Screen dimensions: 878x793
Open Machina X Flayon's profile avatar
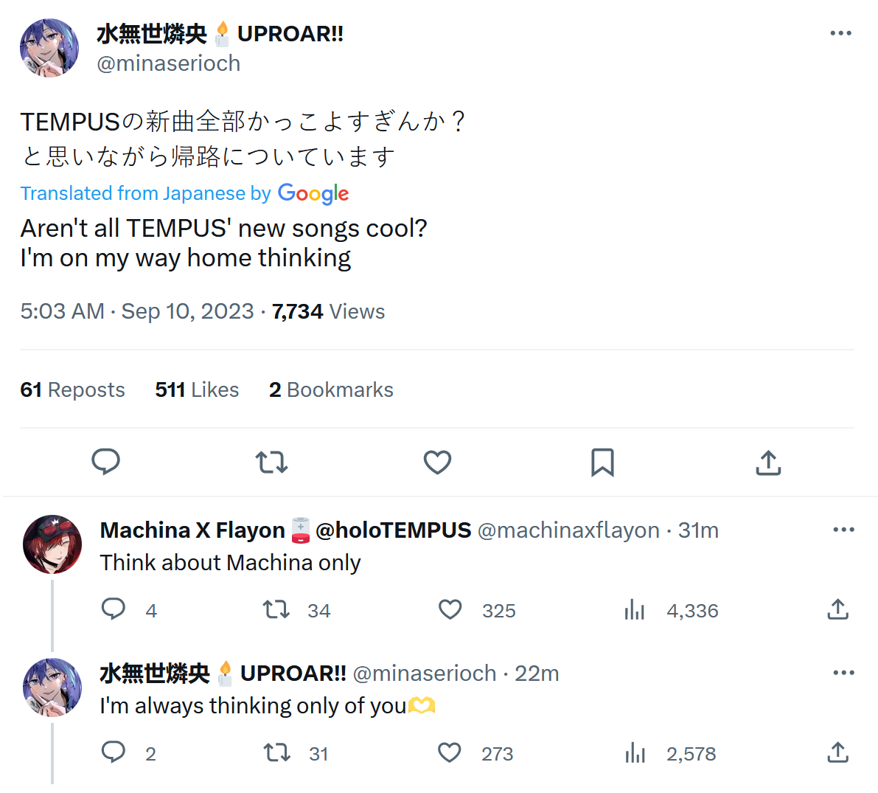click(52, 544)
